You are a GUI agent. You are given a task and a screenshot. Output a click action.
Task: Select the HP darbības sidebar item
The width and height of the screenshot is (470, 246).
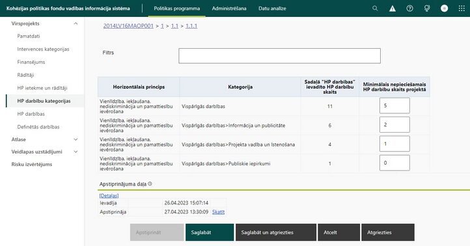tap(31, 114)
